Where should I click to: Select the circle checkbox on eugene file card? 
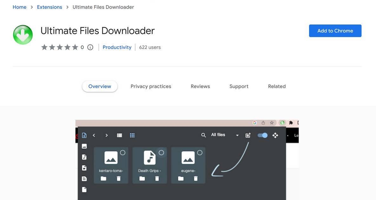[x=199, y=152]
